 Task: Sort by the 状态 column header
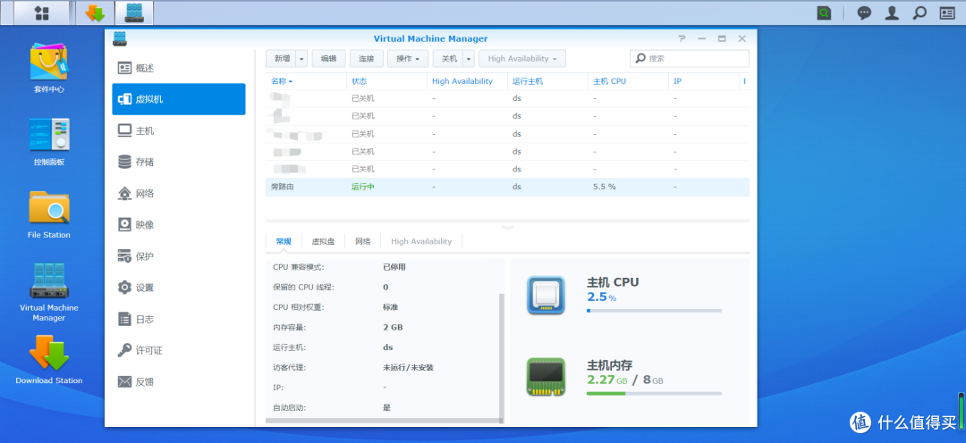[386, 81]
